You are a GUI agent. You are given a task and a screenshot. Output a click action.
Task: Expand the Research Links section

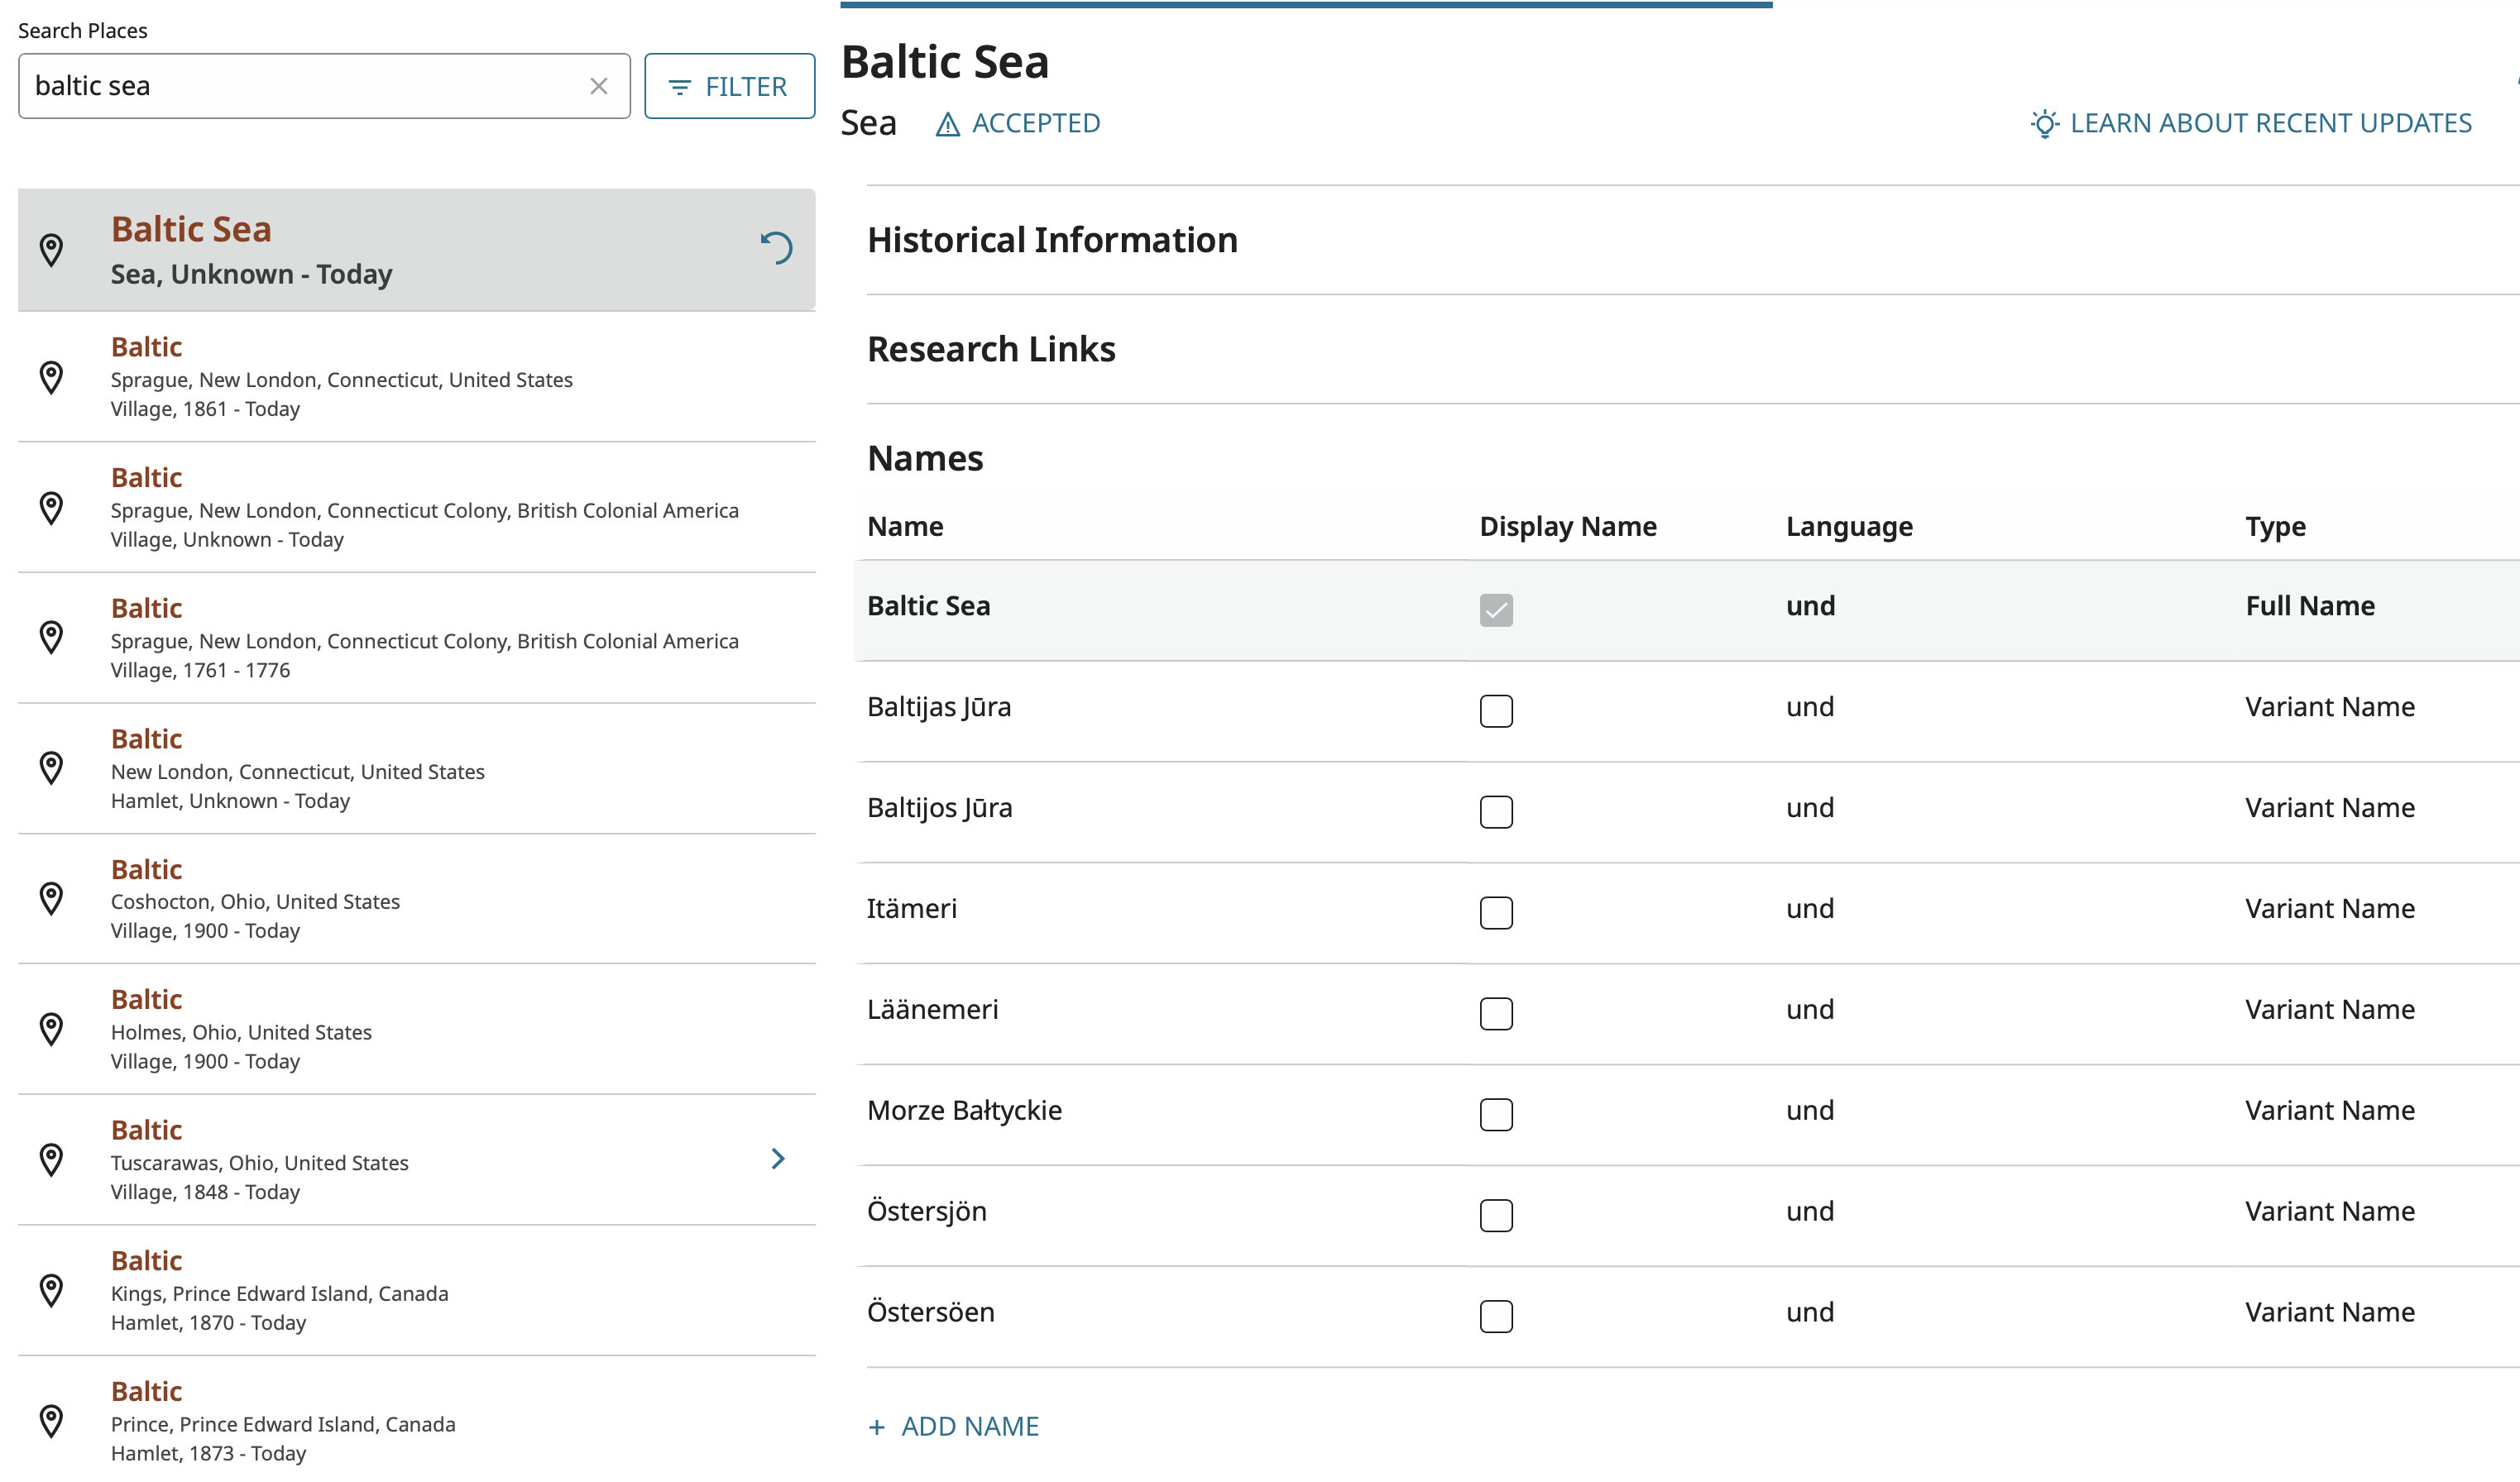991,349
